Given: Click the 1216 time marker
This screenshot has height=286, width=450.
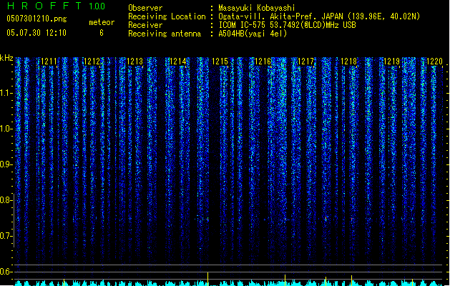Looking at the screenshot, I should pyautogui.click(x=263, y=61).
